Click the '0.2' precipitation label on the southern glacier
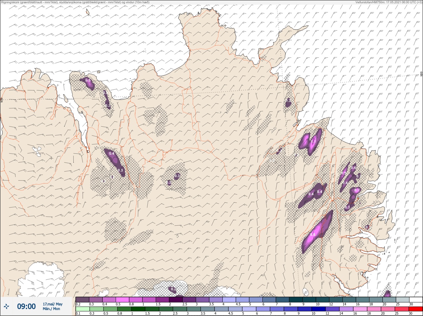This screenshot has width=423, height=316. pyautogui.click(x=173, y=289)
